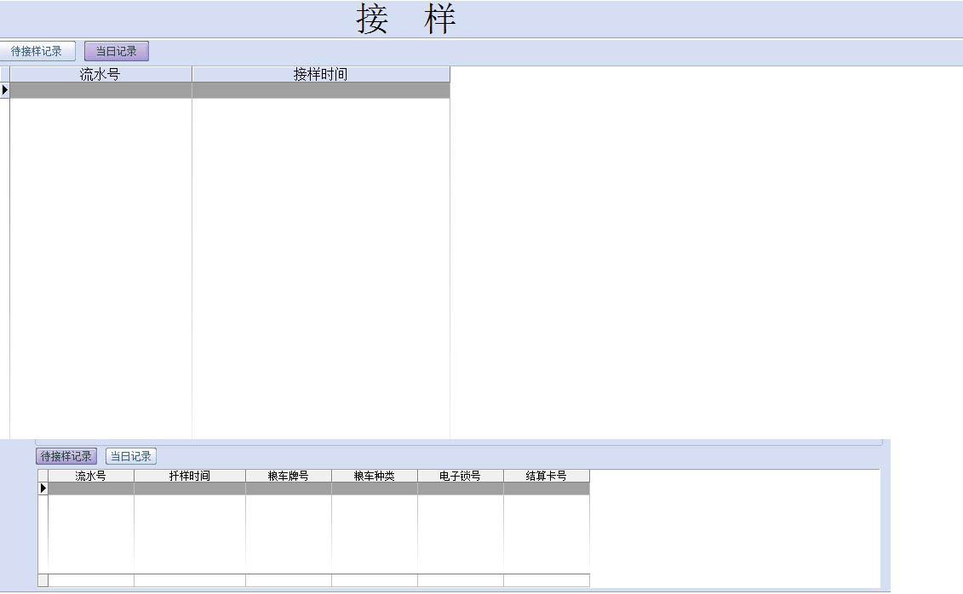Select the first-row cell under 电子锁号
This screenshot has height=594, width=963.
(461, 488)
